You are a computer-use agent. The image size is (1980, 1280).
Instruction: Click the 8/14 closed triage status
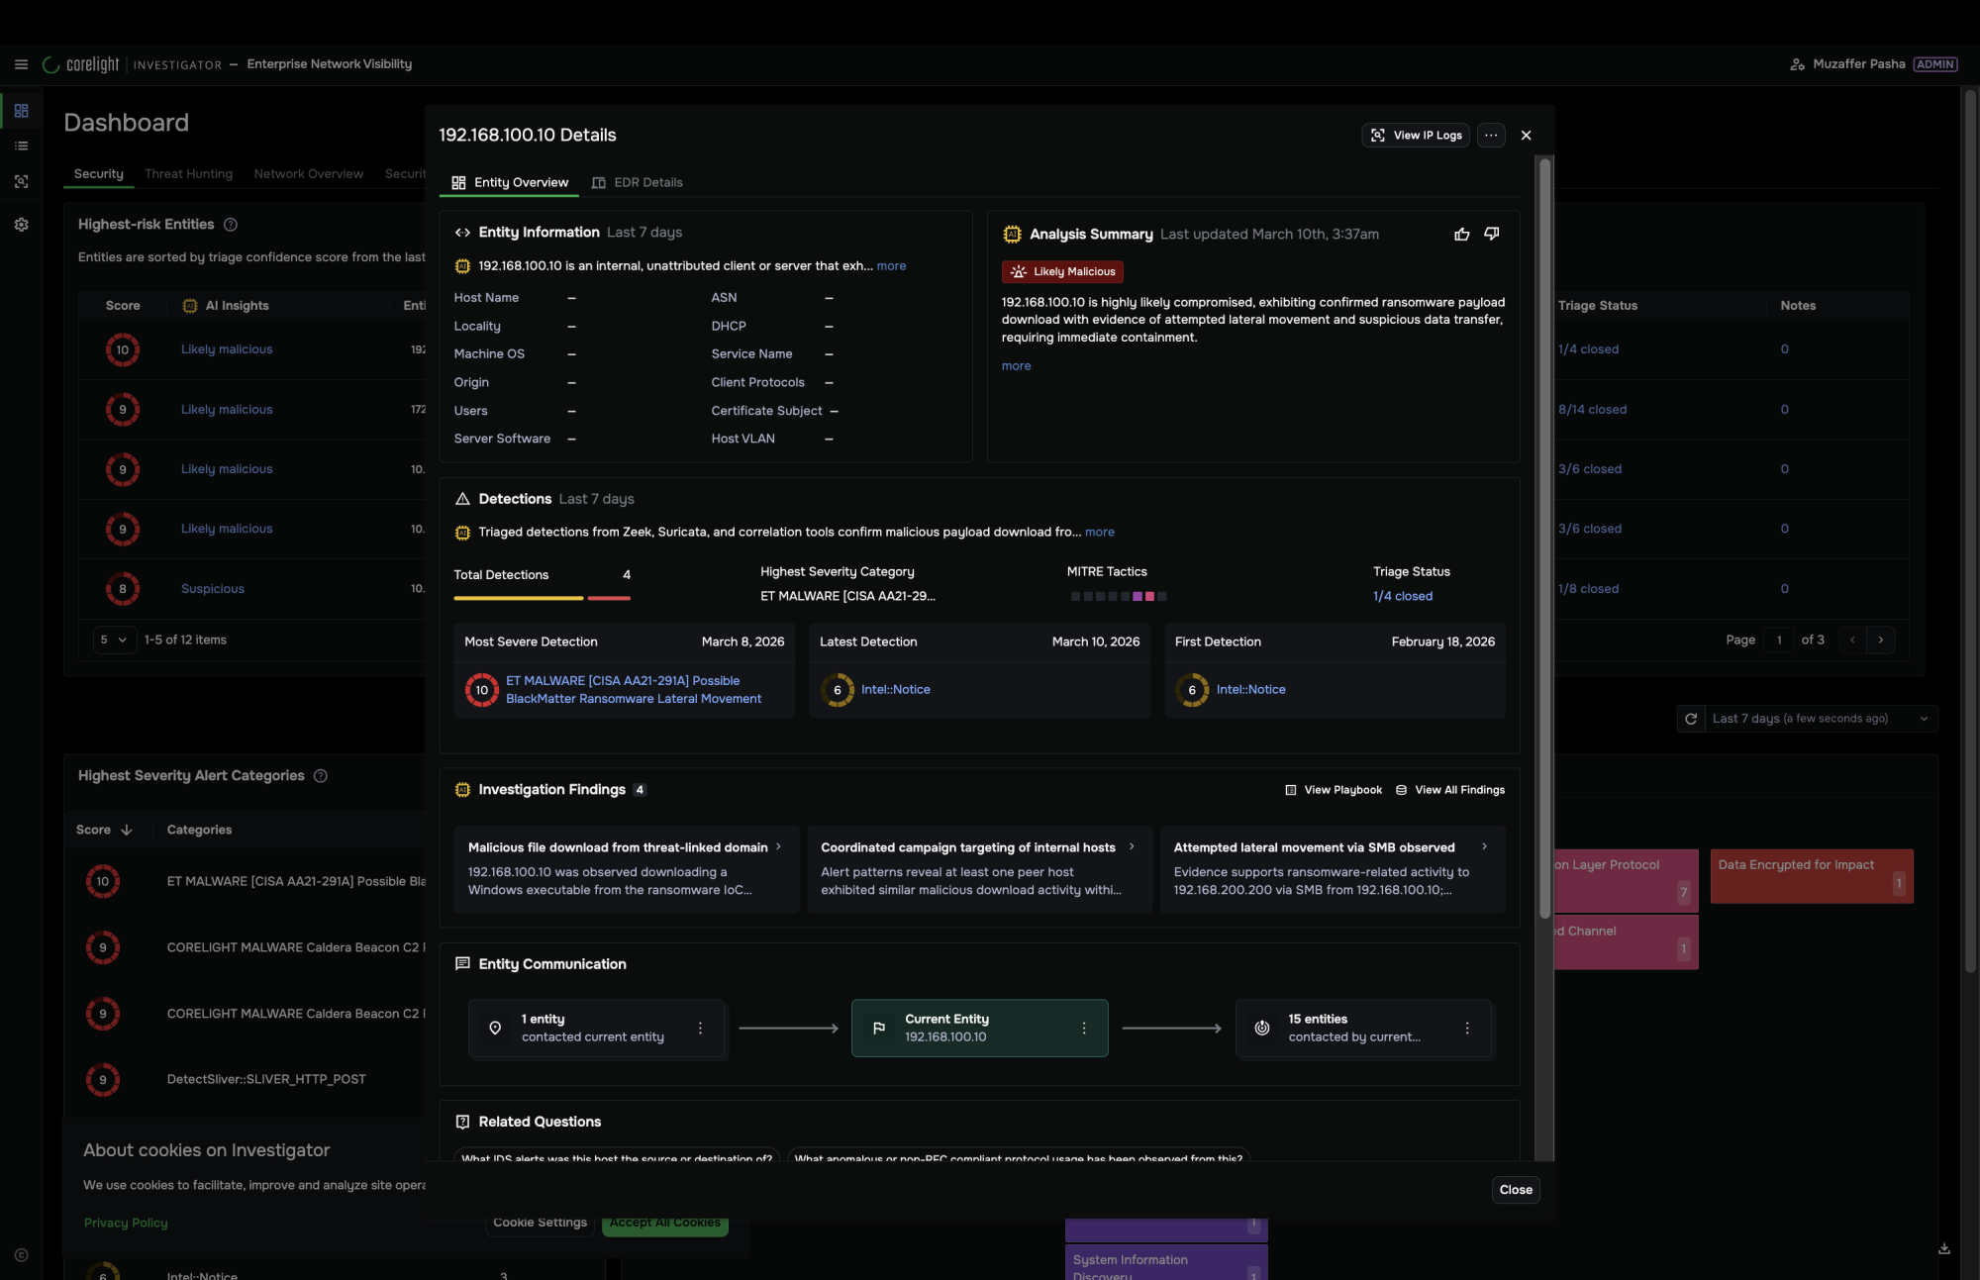pos(1592,410)
